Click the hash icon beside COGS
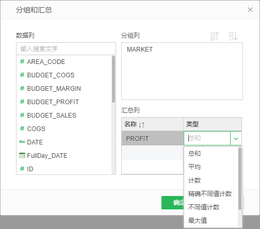This screenshot has height=229, width=260. coord(22,128)
